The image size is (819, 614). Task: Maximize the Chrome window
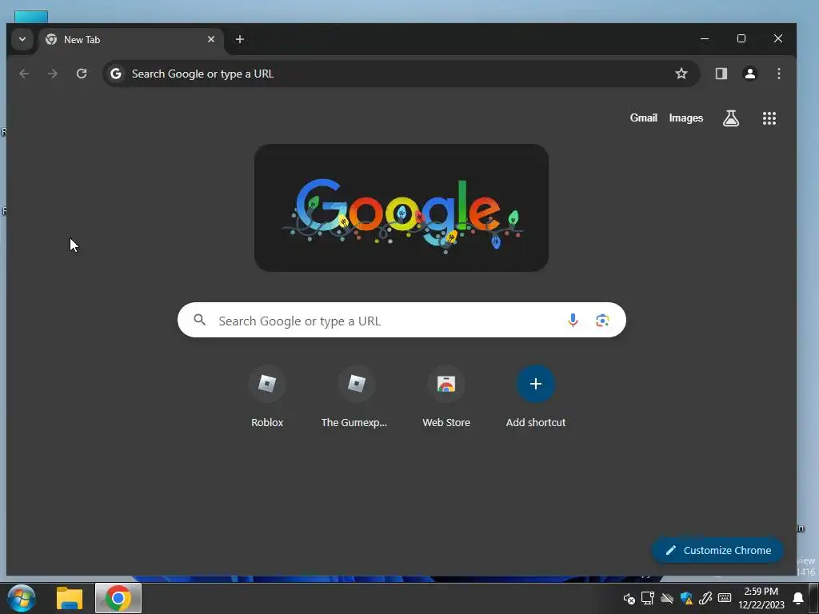tap(741, 38)
